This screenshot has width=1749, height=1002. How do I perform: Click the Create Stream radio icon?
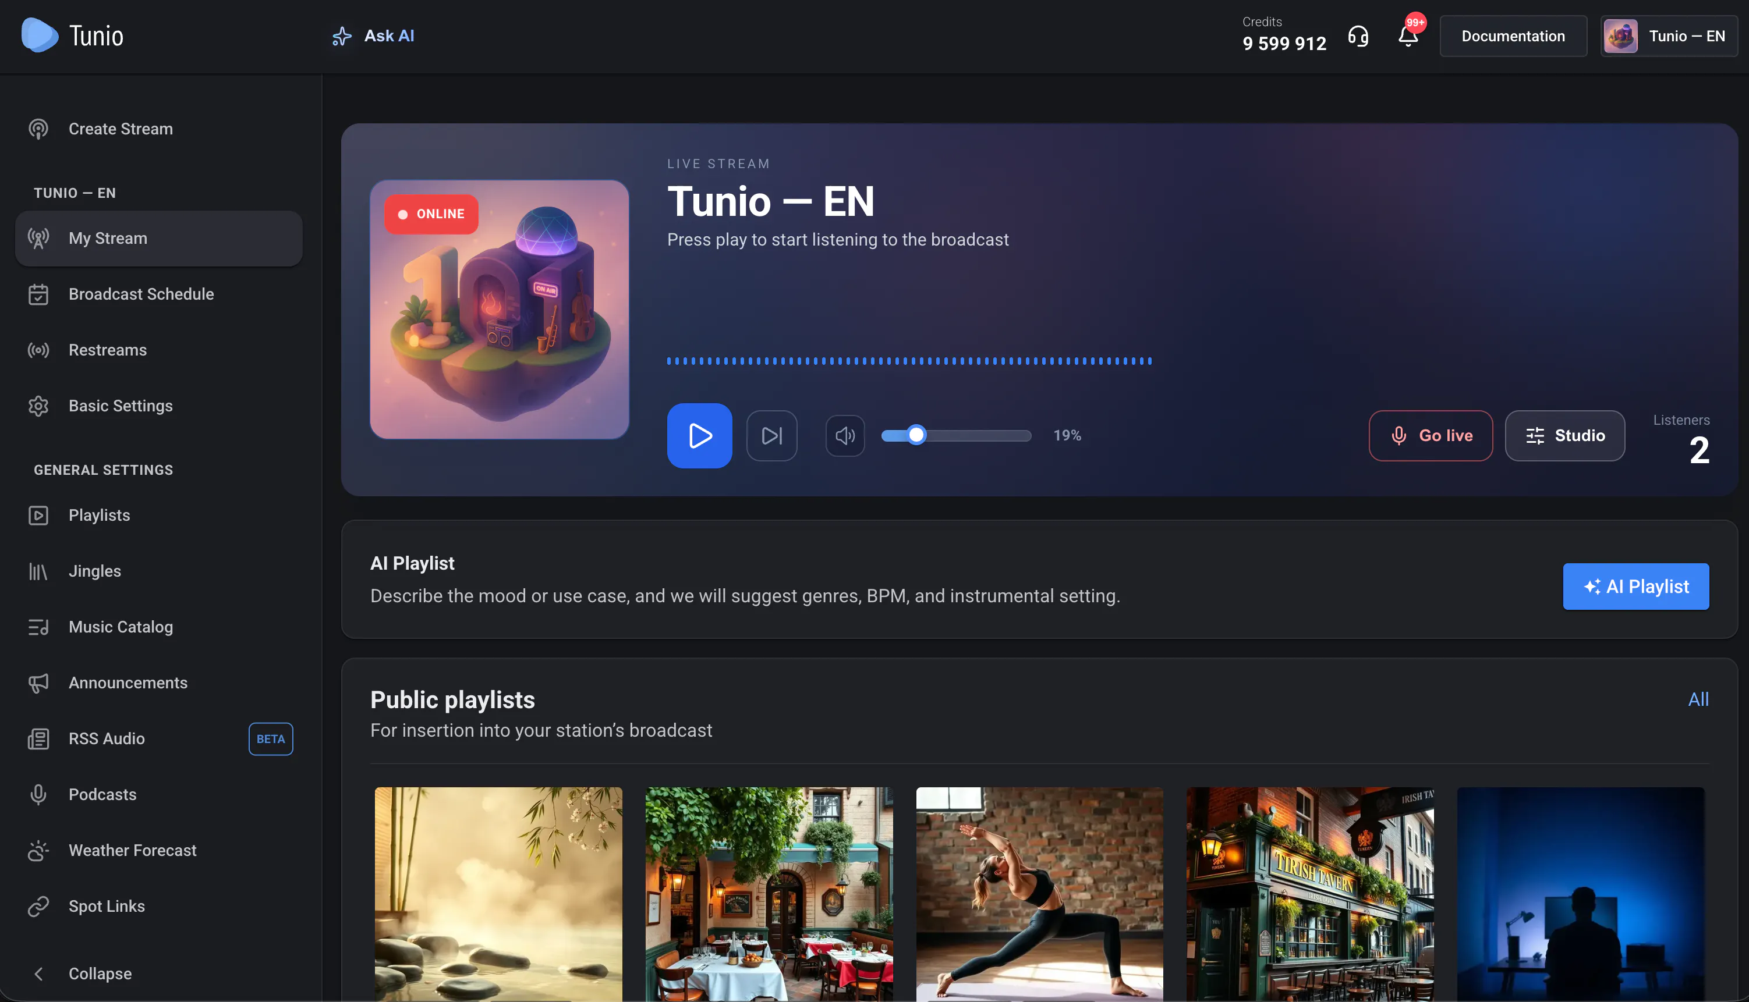pos(38,129)
